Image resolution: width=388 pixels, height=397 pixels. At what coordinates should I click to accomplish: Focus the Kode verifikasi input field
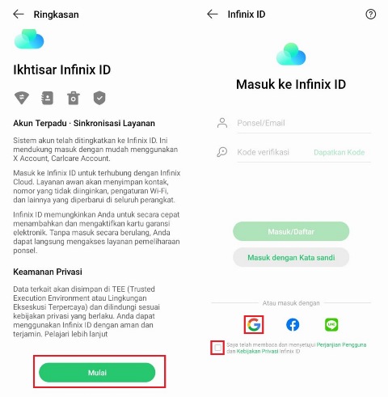coord(273,152)
